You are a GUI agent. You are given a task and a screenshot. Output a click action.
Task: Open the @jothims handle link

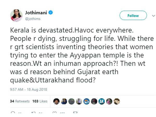[32, 19]
